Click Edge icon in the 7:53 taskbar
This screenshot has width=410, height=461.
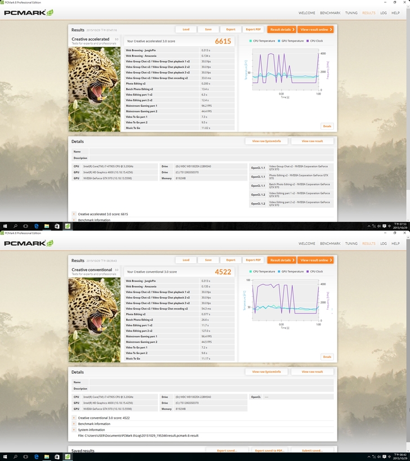pyautogui.click(x=36, y=226)
